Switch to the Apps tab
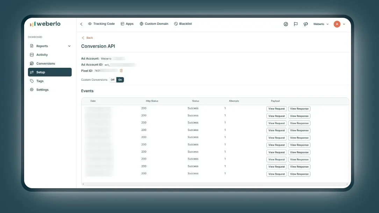This screenshot has width=379, height=213. click(x=127, y=24)
